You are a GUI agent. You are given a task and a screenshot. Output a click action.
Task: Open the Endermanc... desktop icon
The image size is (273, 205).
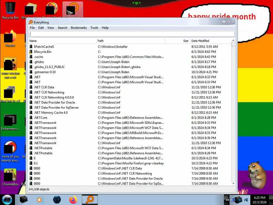coord(10,122)
